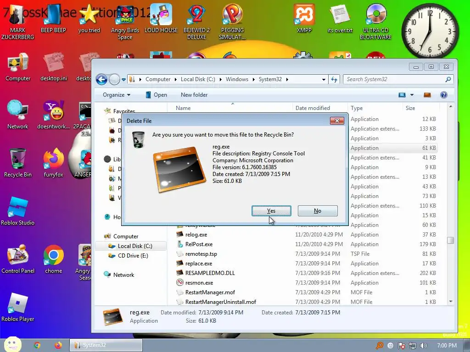Click the Explorer Forward arrow button
This screenshot has height=352, width=470.
114,79
